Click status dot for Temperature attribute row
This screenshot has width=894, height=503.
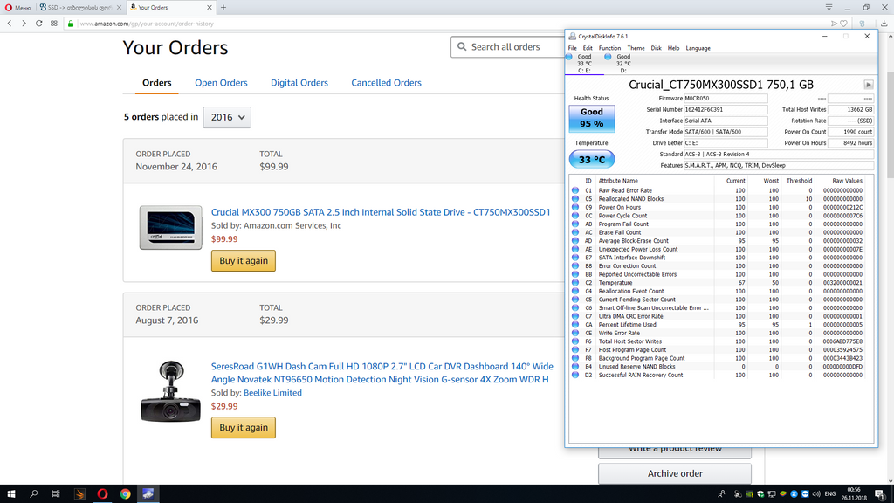point(575,283)
